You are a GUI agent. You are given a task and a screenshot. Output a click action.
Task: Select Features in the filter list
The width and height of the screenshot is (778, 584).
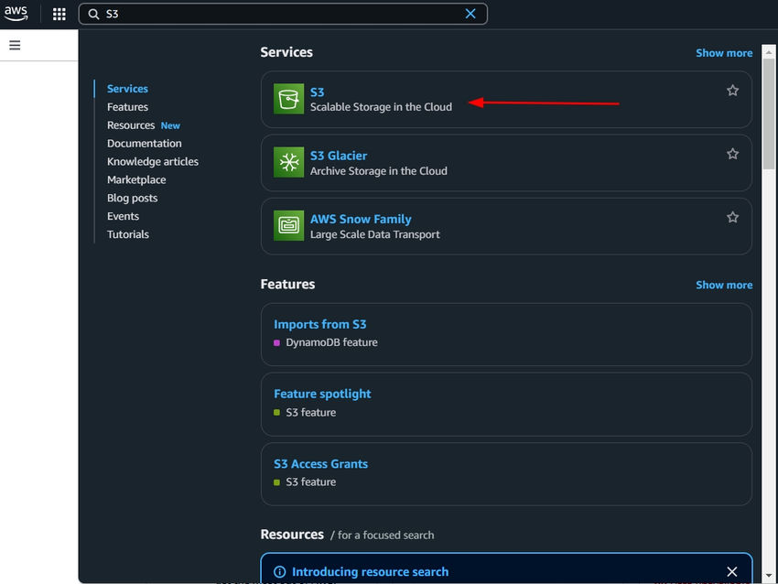[127, 107]
